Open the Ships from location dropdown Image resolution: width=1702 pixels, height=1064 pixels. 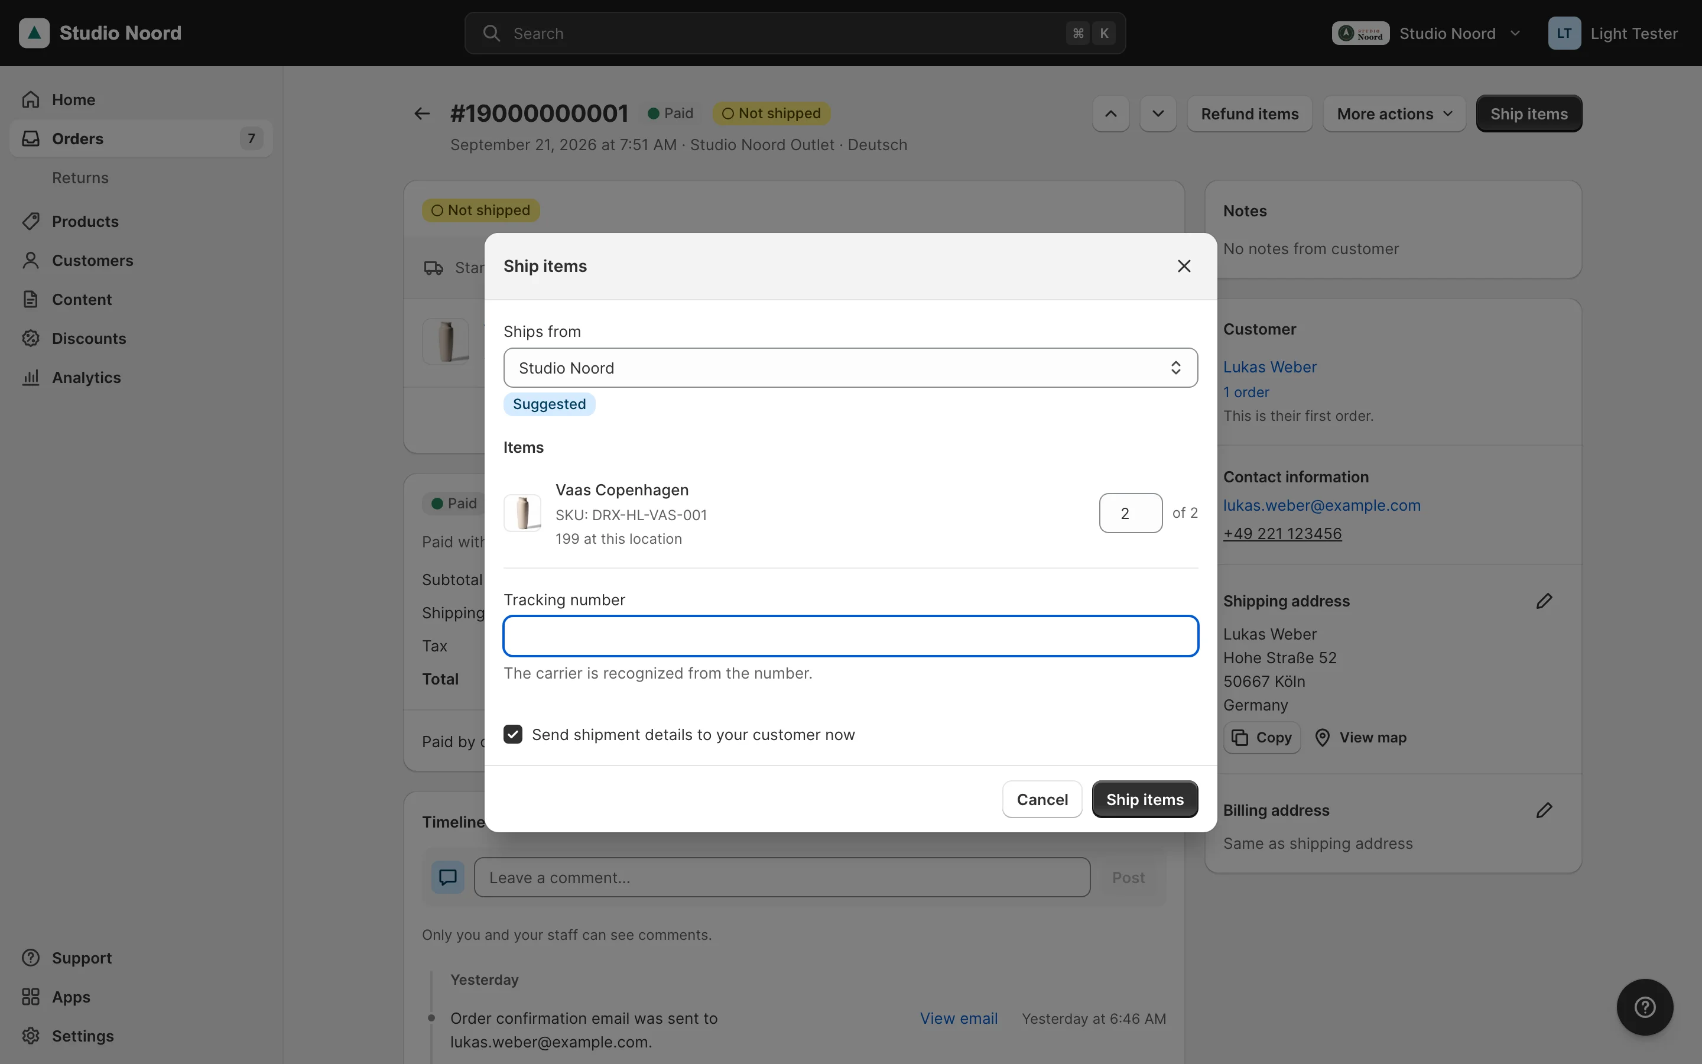click(x=850, y=367)
